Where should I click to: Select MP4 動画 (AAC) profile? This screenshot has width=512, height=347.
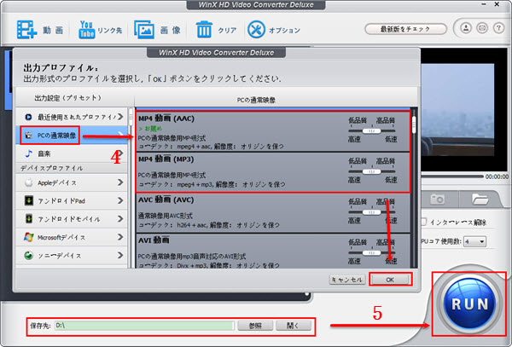(x=273, y=132)
